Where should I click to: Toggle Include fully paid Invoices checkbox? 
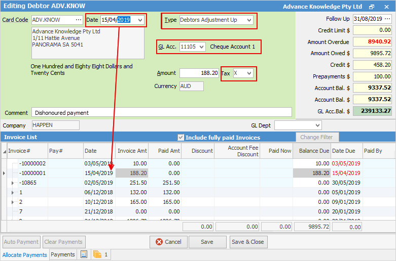pos(181,137)
